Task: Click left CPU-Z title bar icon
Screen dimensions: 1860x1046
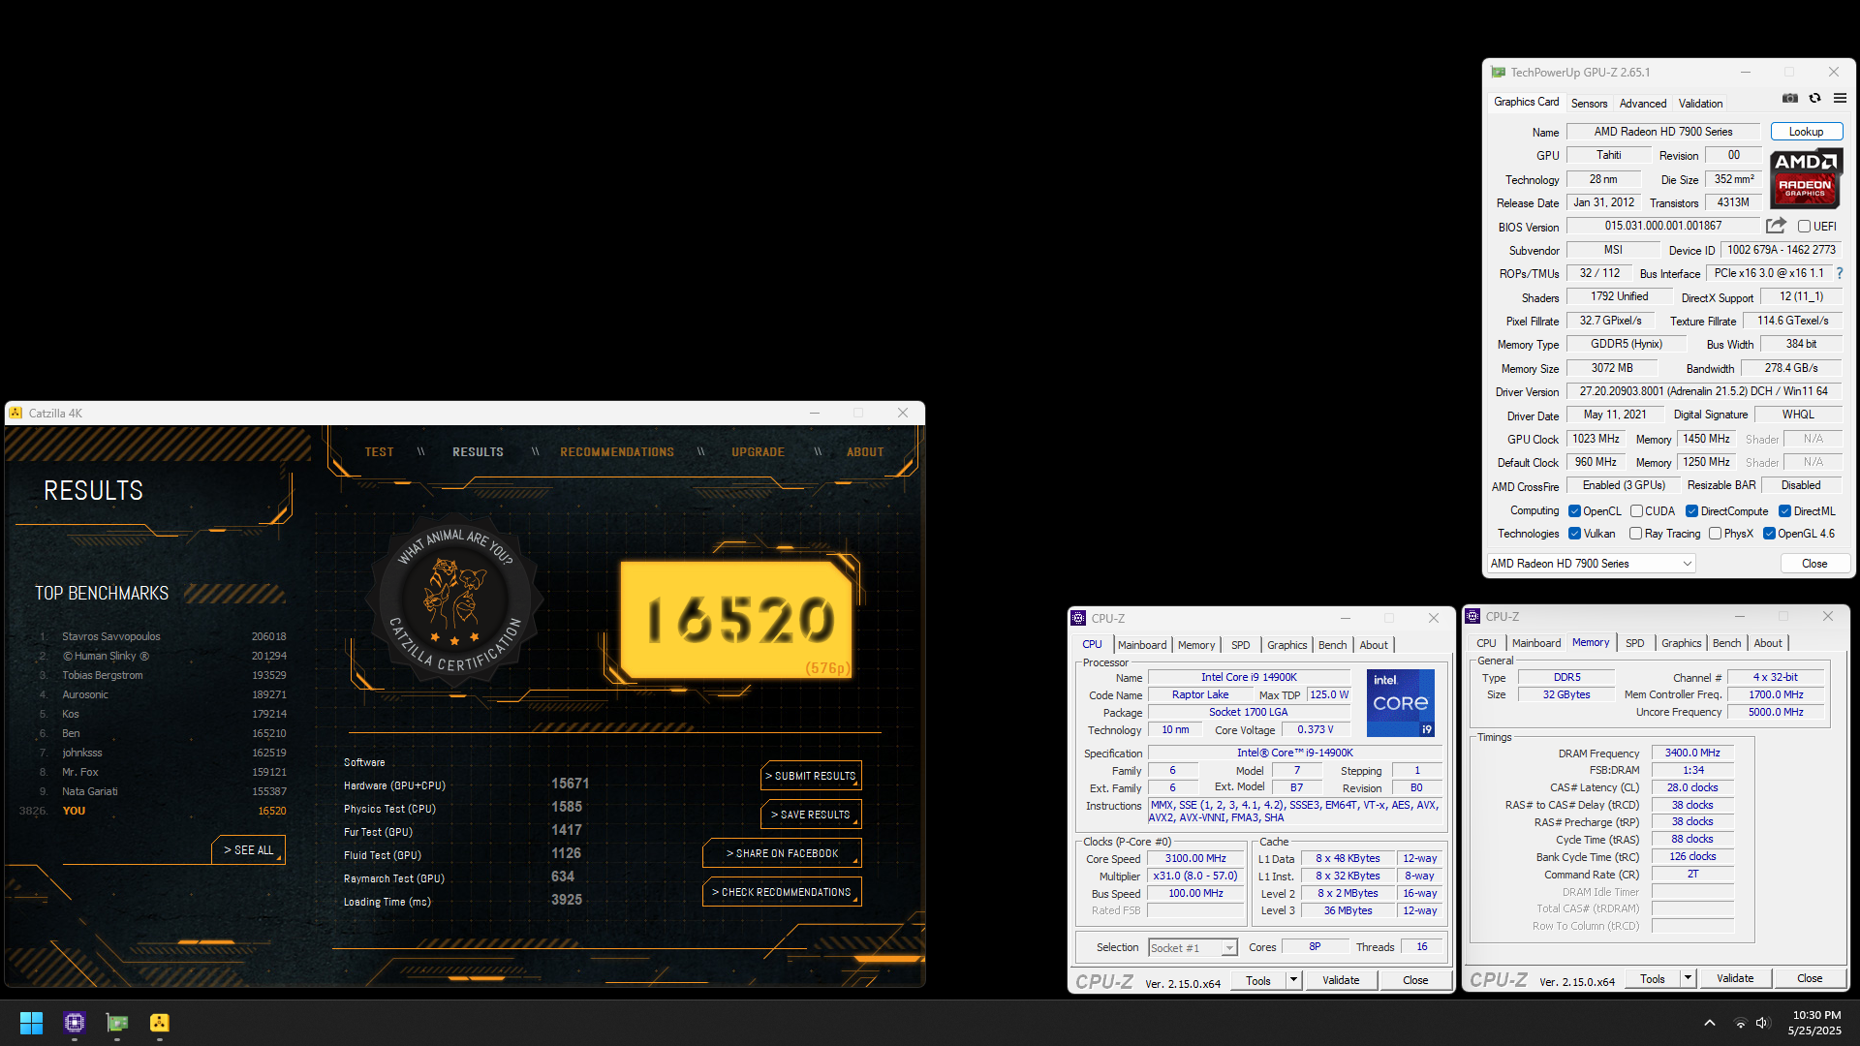Action: (x=1078, y=618)
